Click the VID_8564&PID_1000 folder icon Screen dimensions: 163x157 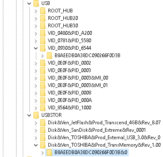[x=43, y=108]
